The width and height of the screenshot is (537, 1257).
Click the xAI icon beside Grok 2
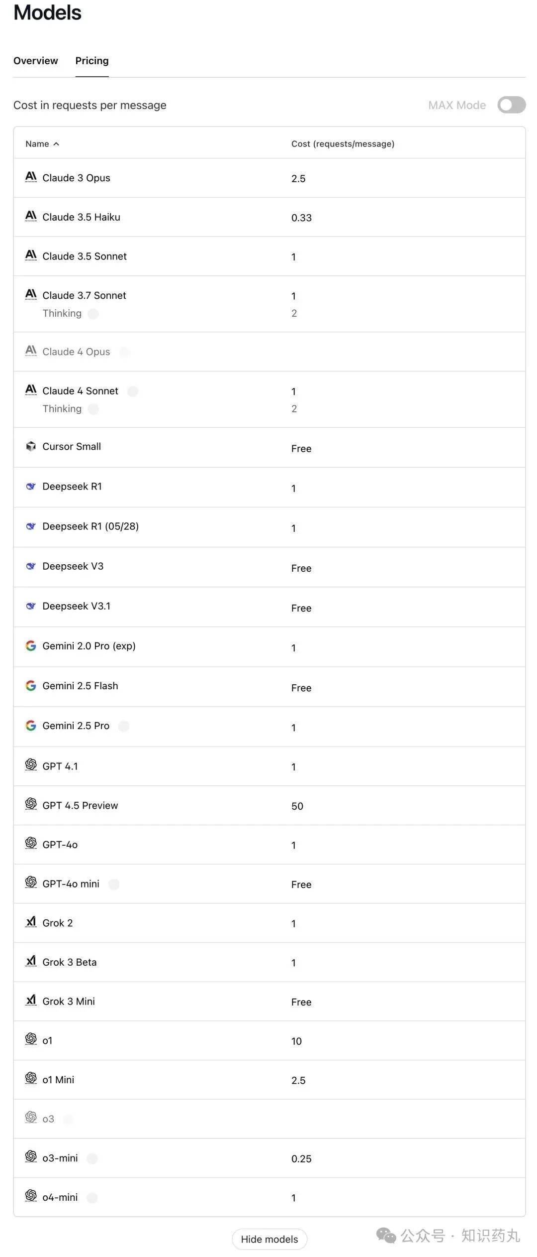[x=31, y=921]
